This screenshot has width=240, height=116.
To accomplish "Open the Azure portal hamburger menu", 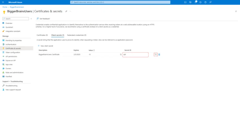I will coord(3,2).
